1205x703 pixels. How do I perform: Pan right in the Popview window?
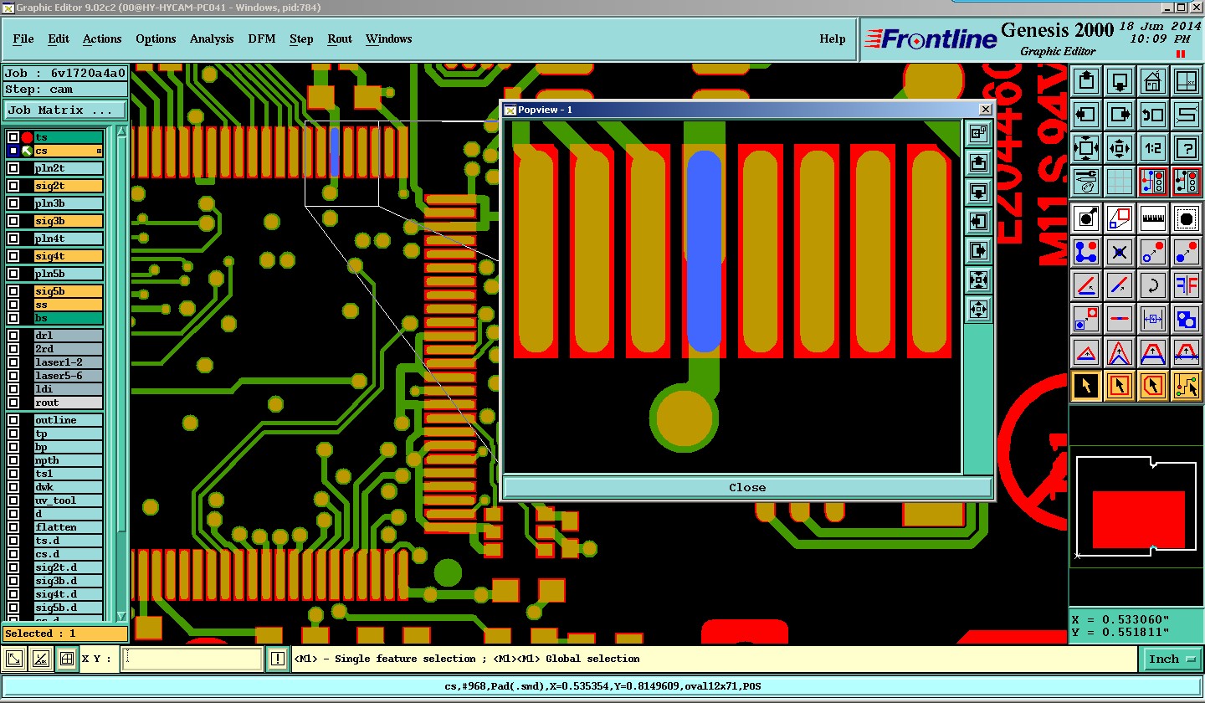978,250
